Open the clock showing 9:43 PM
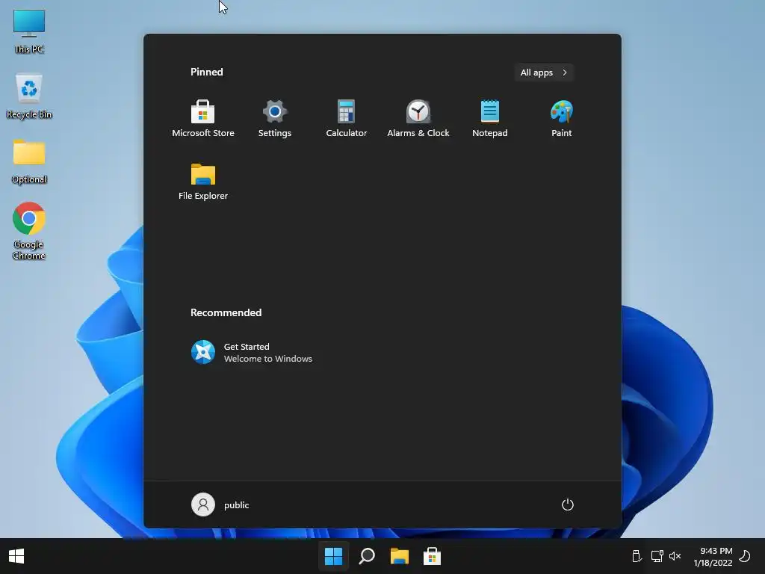Screen dimensions: 765x574 click(x=713, y=556)
